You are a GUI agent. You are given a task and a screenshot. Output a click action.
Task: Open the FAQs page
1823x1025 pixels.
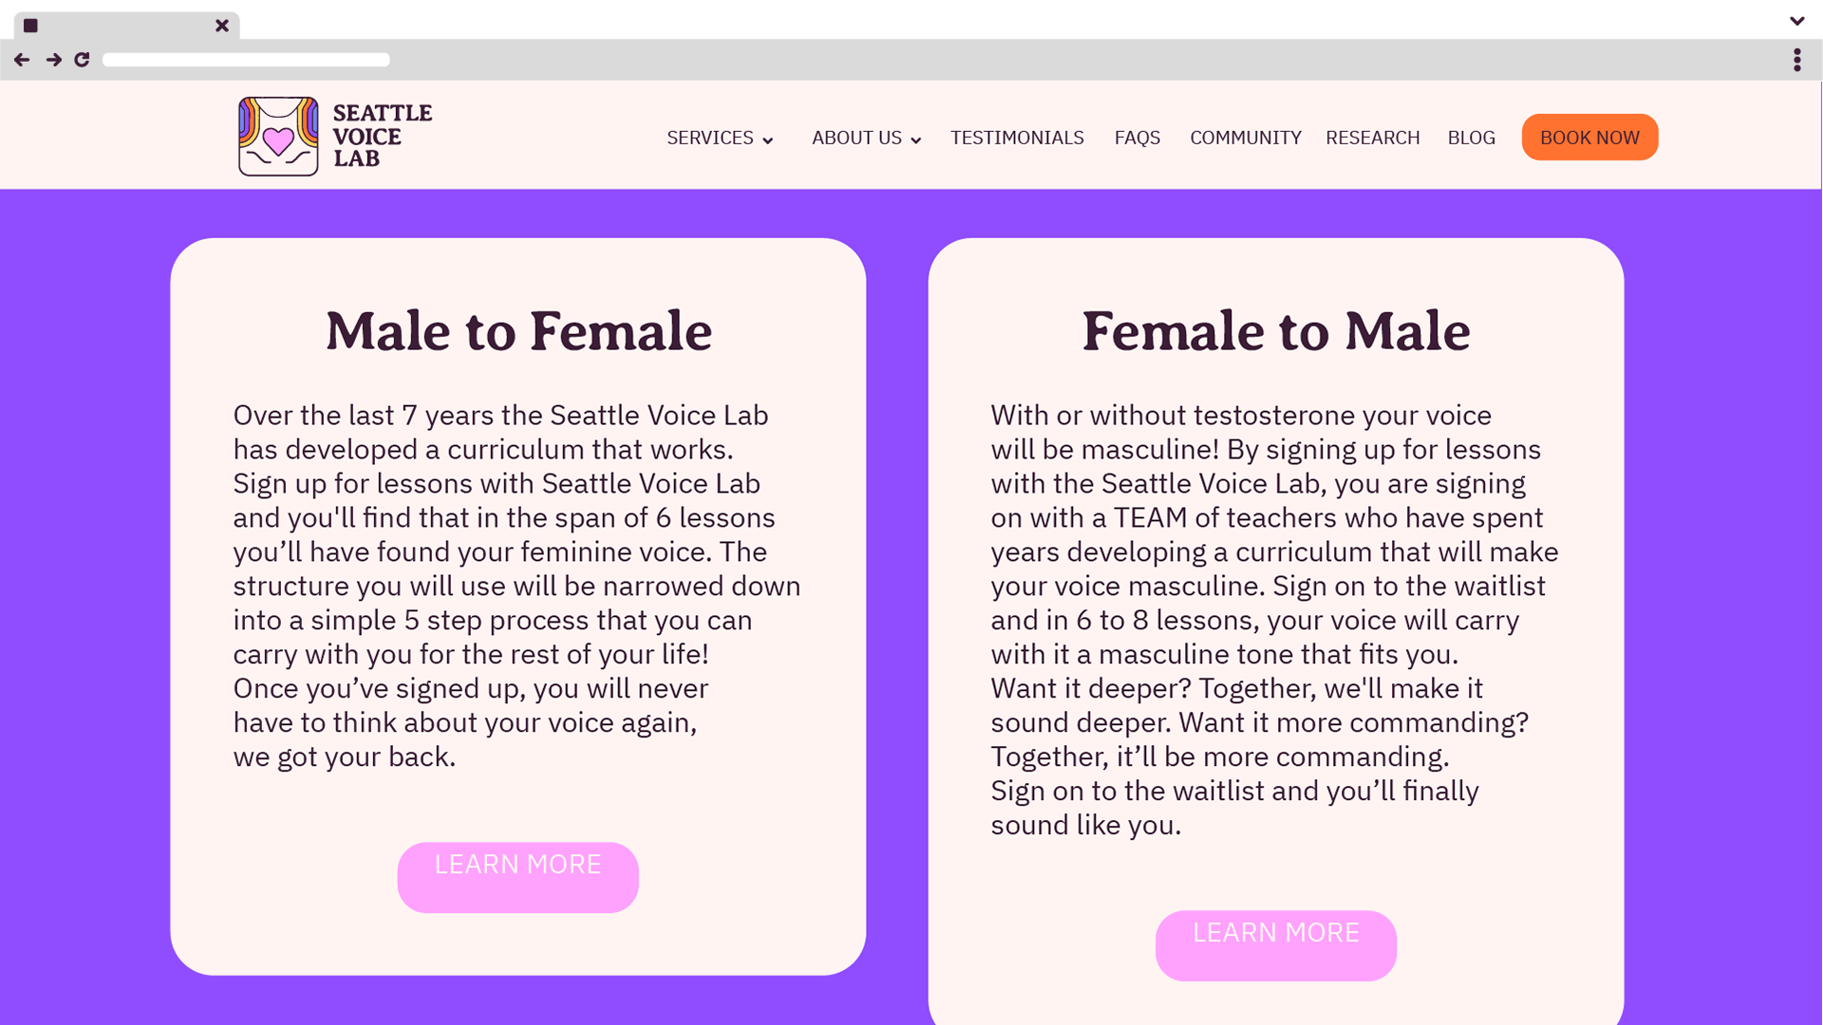click(x=1137, y=138)
